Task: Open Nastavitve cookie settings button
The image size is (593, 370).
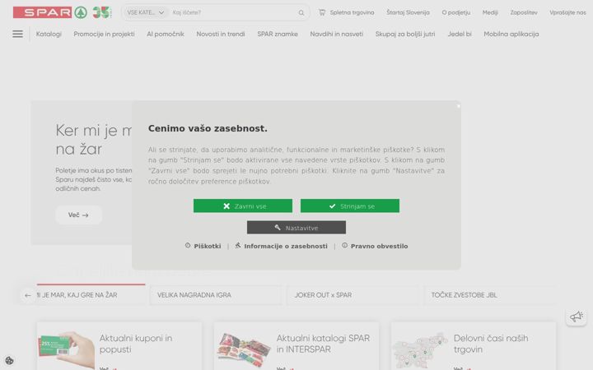Action: point(296,227)
